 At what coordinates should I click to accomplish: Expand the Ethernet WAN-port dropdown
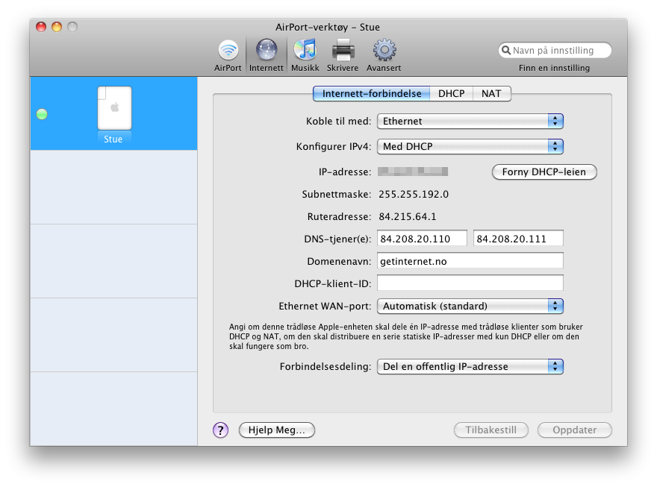point(470,306)
